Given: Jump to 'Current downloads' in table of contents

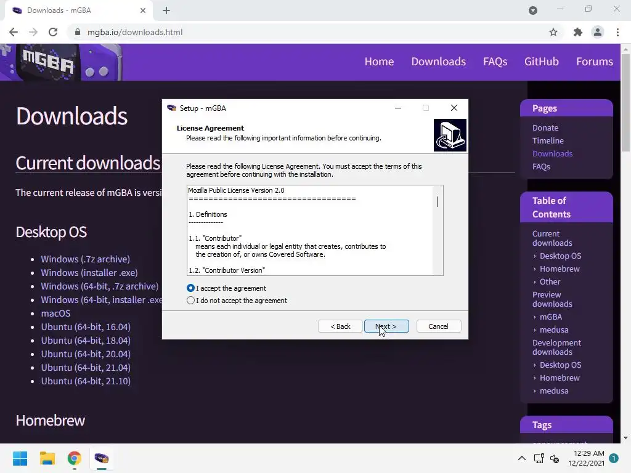Looking at the screenshot, I should [x=552, y=238].
